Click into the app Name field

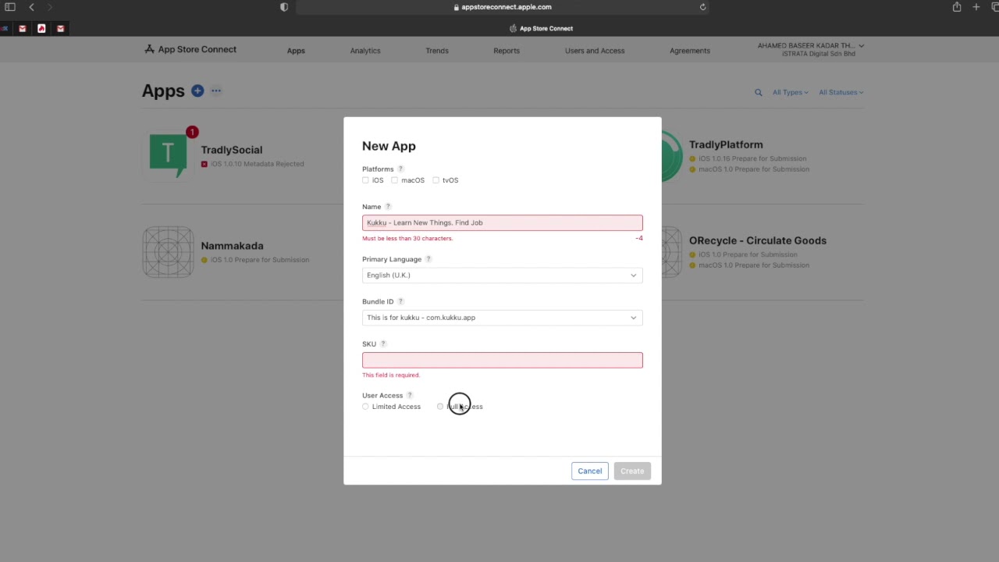click(503, 222)
